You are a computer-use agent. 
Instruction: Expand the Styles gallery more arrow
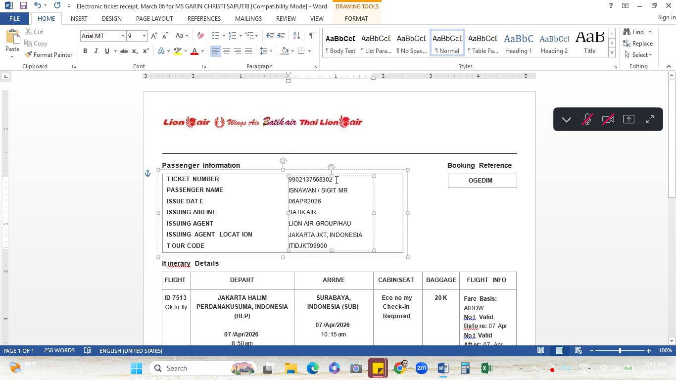(x=612, y=52)
